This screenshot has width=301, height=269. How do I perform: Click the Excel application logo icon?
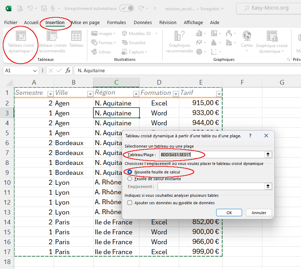(8, 8)
